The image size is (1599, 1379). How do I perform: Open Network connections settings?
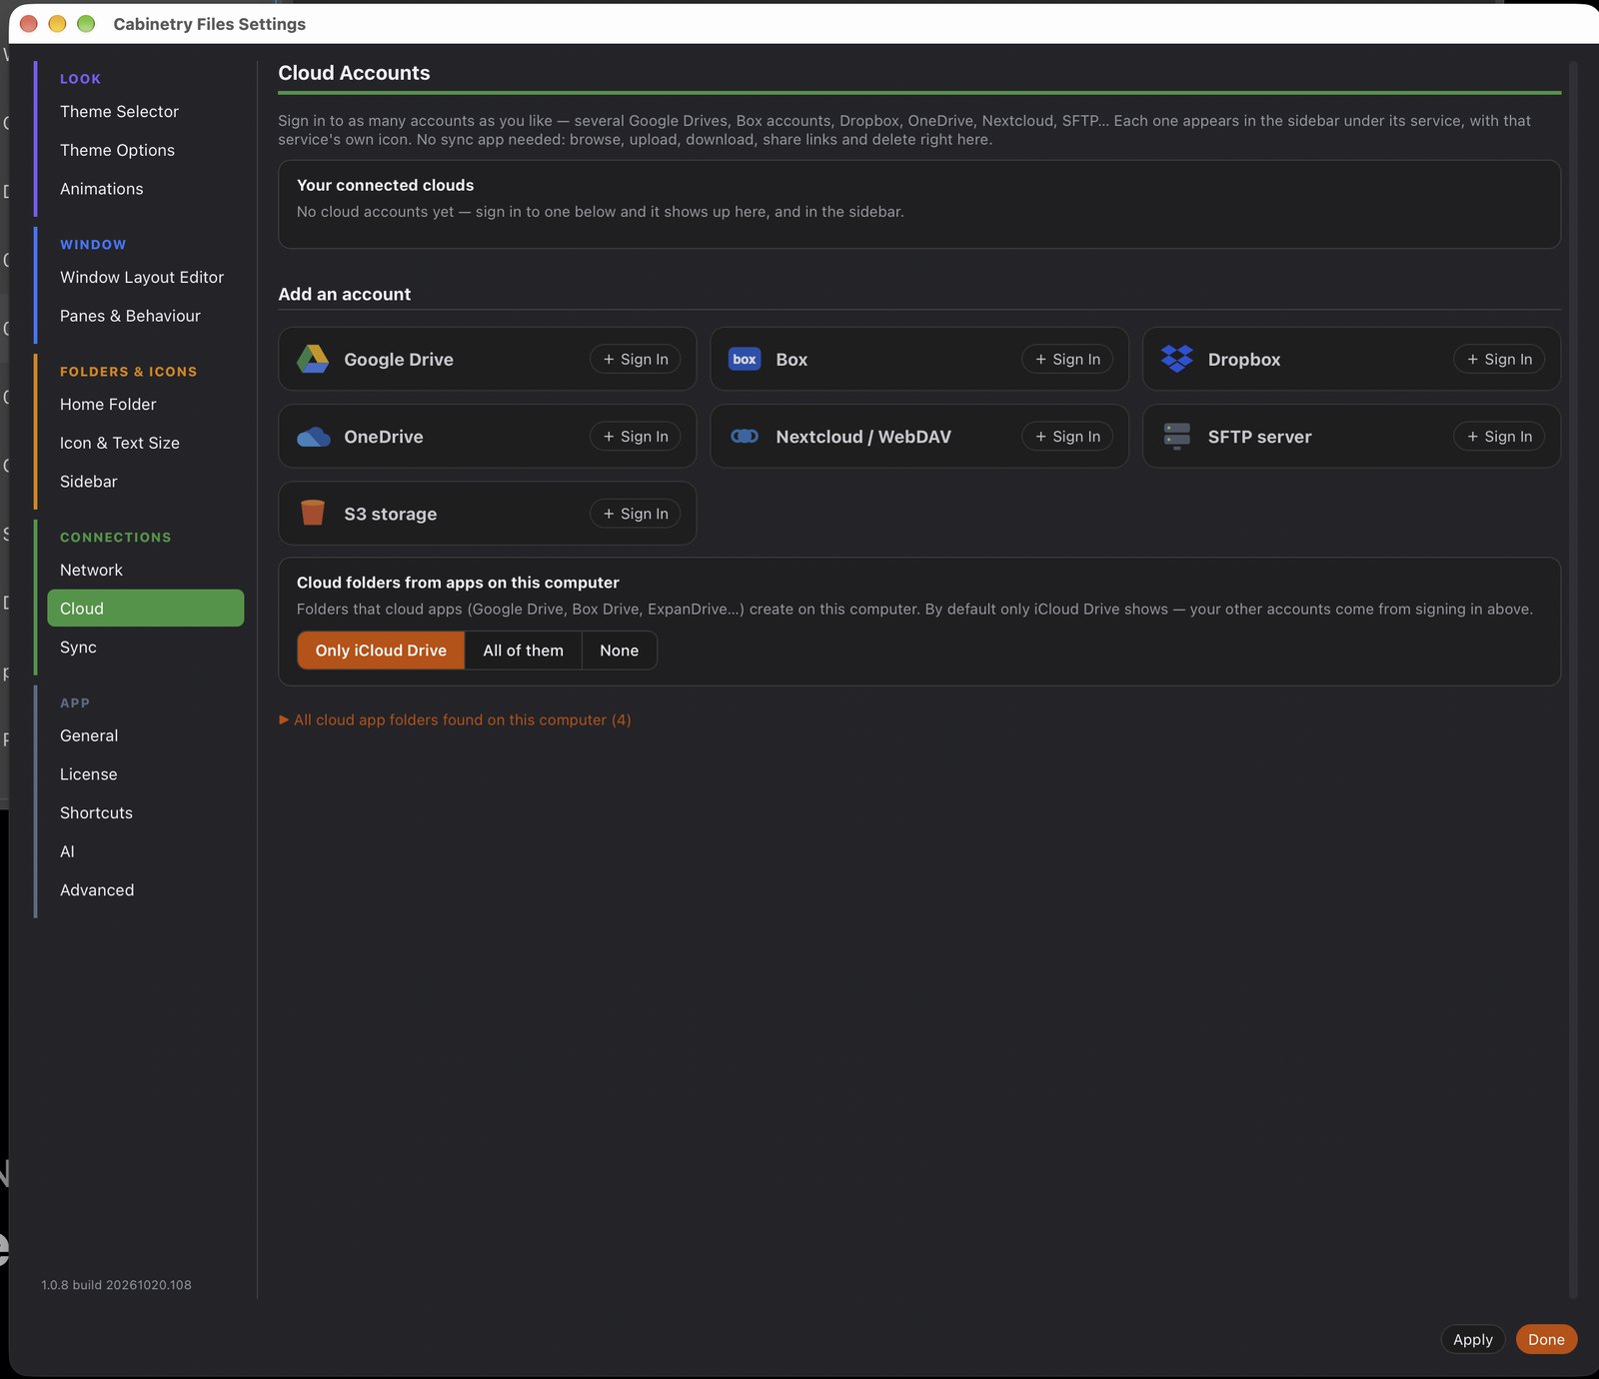[146, 570]
